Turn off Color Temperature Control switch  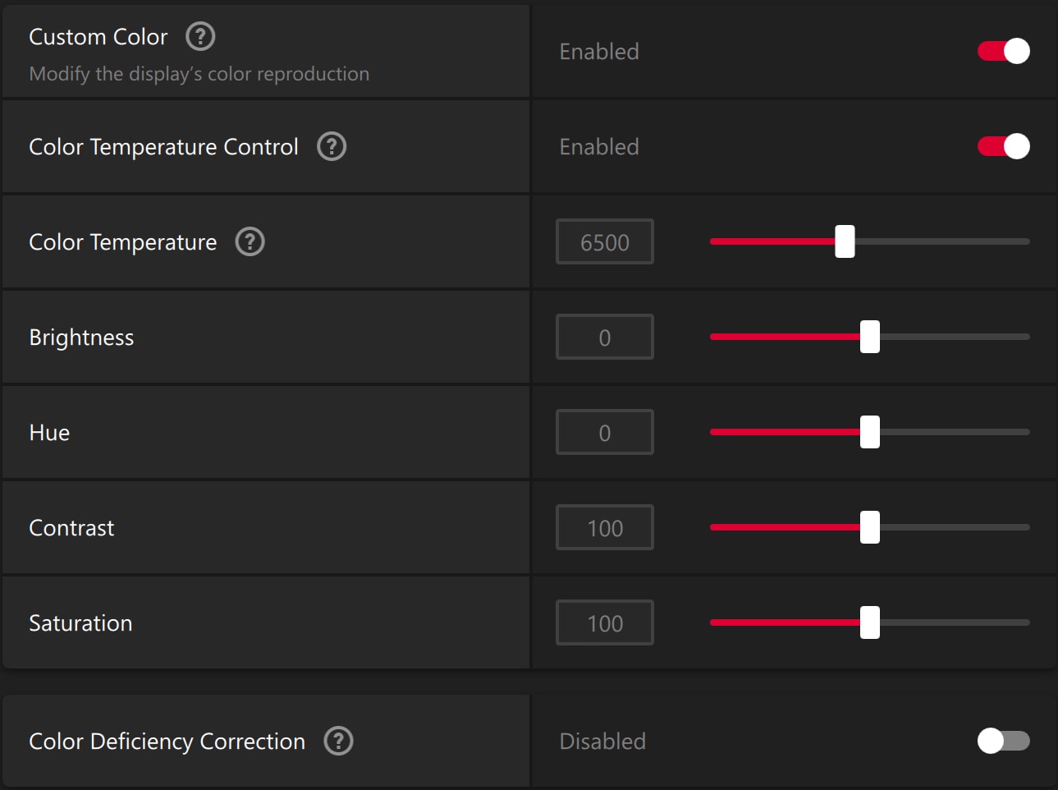pyautogui.click(x=1003, y=146)
